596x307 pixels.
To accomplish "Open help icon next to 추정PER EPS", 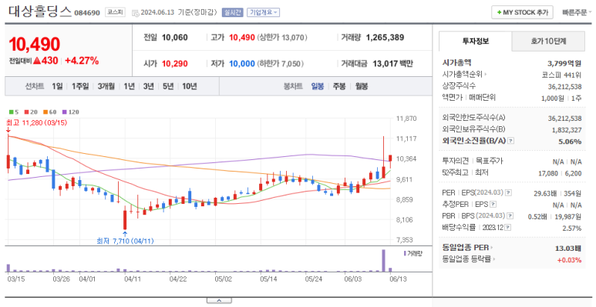I will [x=493, y=205].
